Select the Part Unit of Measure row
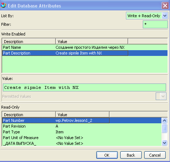Image resolution: width=170 pixels, height=162 pixels. click(82, 138)
